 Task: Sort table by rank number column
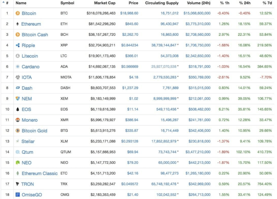7,3
